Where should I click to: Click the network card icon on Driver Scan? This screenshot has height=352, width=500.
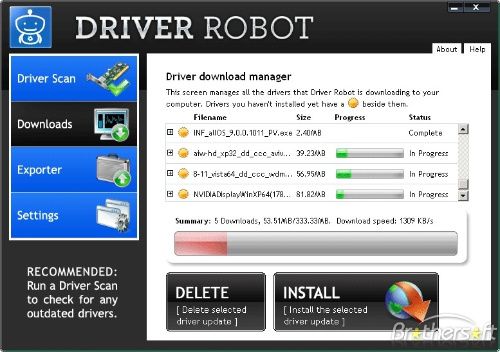109,78
